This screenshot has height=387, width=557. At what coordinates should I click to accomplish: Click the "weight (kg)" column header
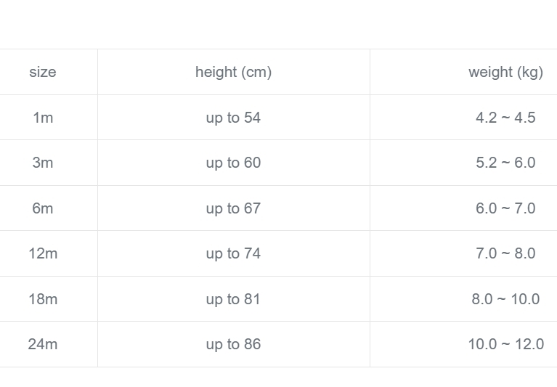(x=505, y=72)
